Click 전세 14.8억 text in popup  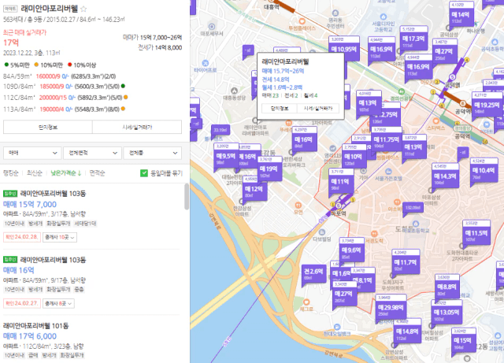[x=276, y=80]
